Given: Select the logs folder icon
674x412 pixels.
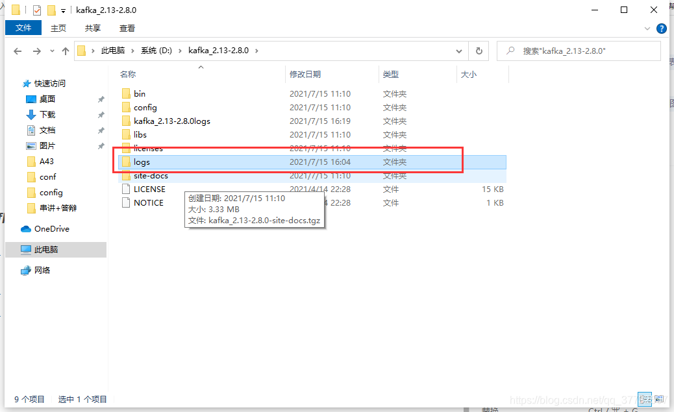Looking at the screenshot, I should point(126,162).
